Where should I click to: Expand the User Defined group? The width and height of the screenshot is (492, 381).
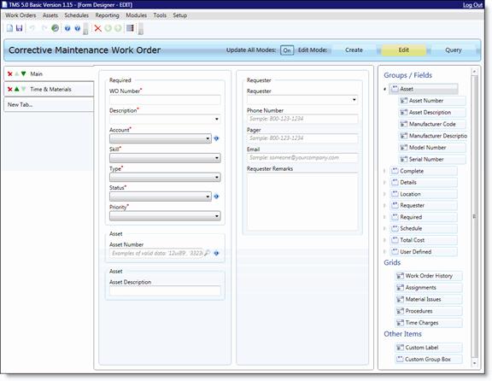[x=384, y=252]
